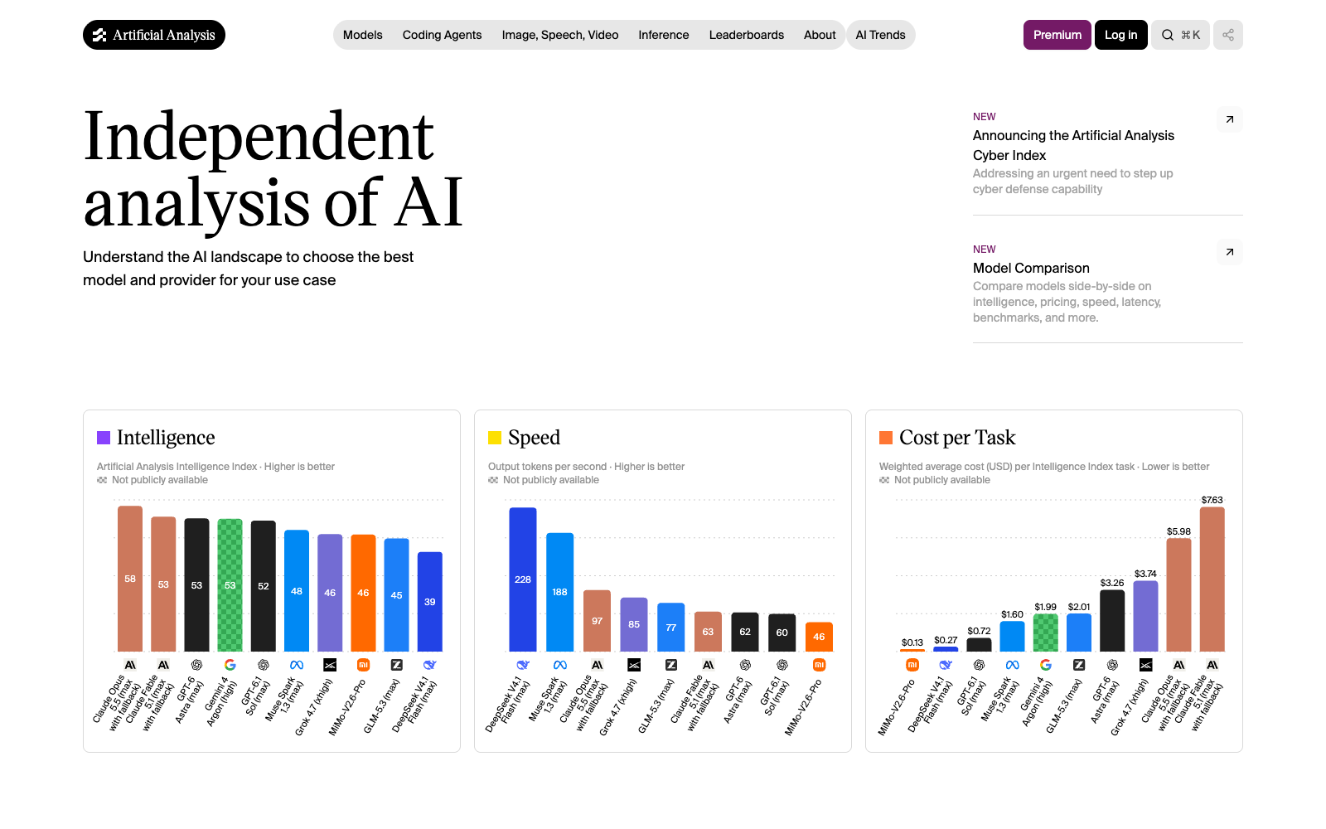Click the $3.26 bar in Cost per Task

[x=1112, y=621]
